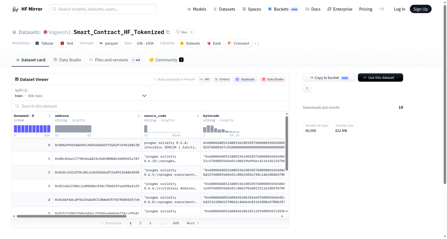
Task: Go to page 2 of the viewer
Action: [x=140, y=223]
